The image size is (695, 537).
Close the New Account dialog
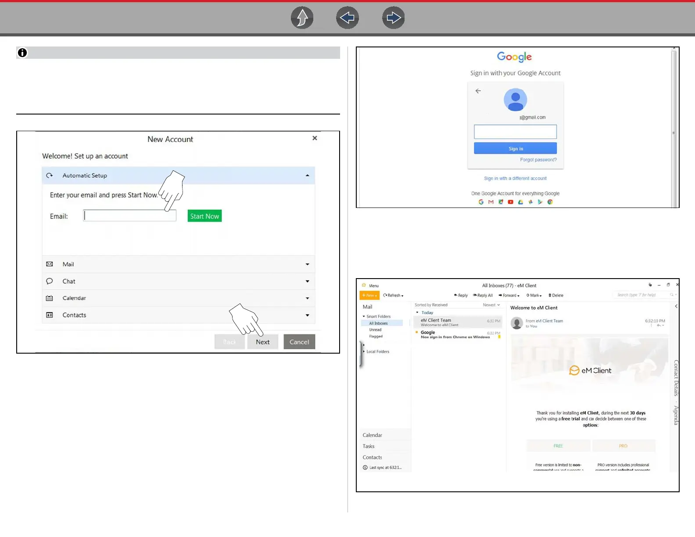(315, 138)
